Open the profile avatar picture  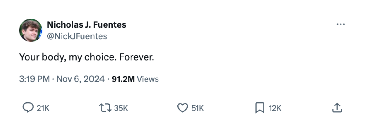[x=31, y=30]
